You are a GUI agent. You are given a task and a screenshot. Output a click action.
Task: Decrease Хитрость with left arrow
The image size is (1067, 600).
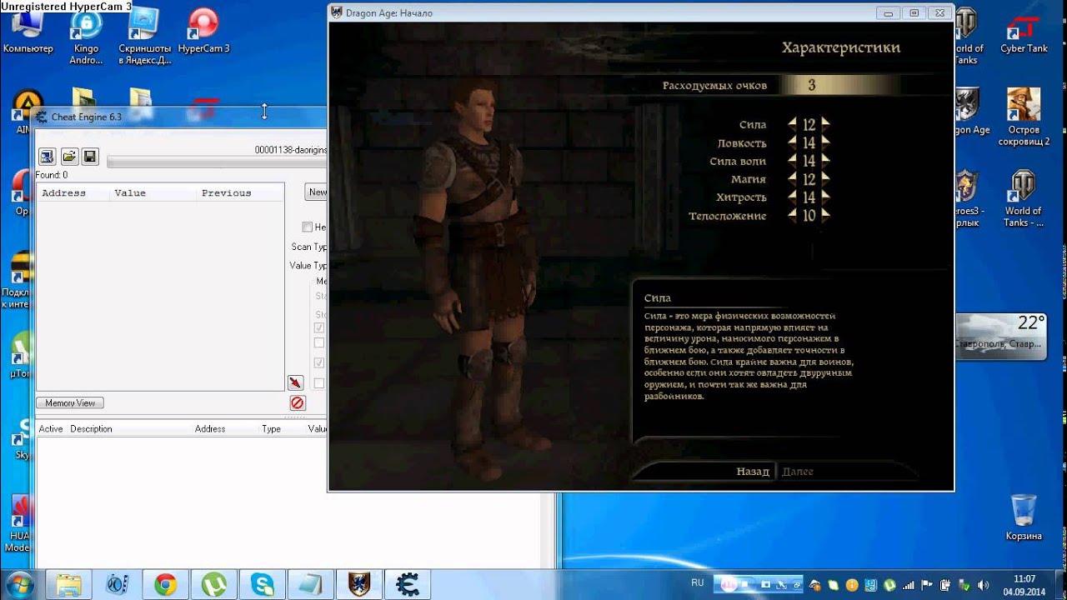pyautogui.click(x=792, y=197)
